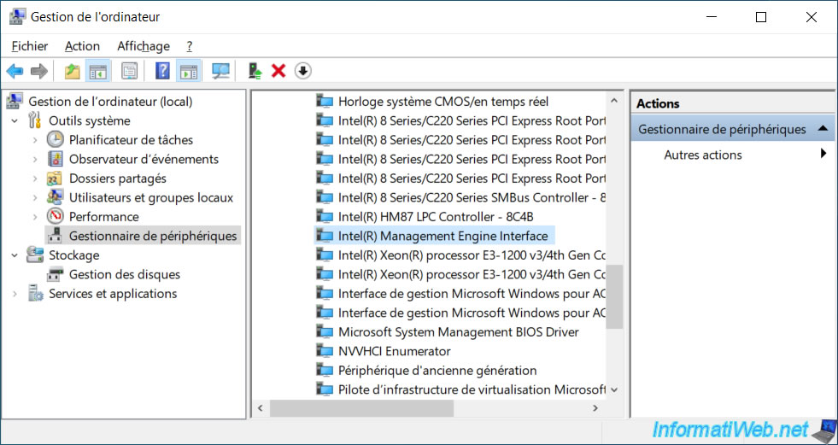
Task: Minimize the Gestion de l'ordinateur window
Action: click(x=711, y=17)
